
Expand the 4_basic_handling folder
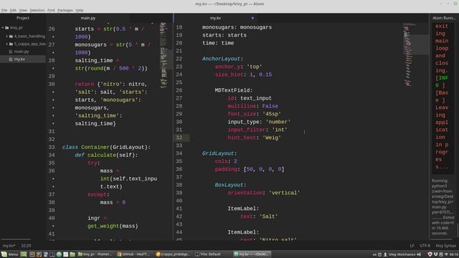click(x=6, y=37)
